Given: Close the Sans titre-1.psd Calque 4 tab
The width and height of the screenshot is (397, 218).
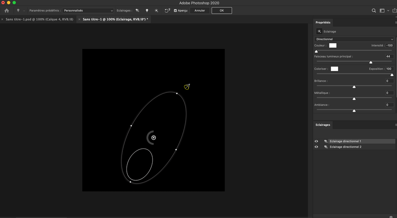Looking at the screenshot, I should (x=2, y=19).
